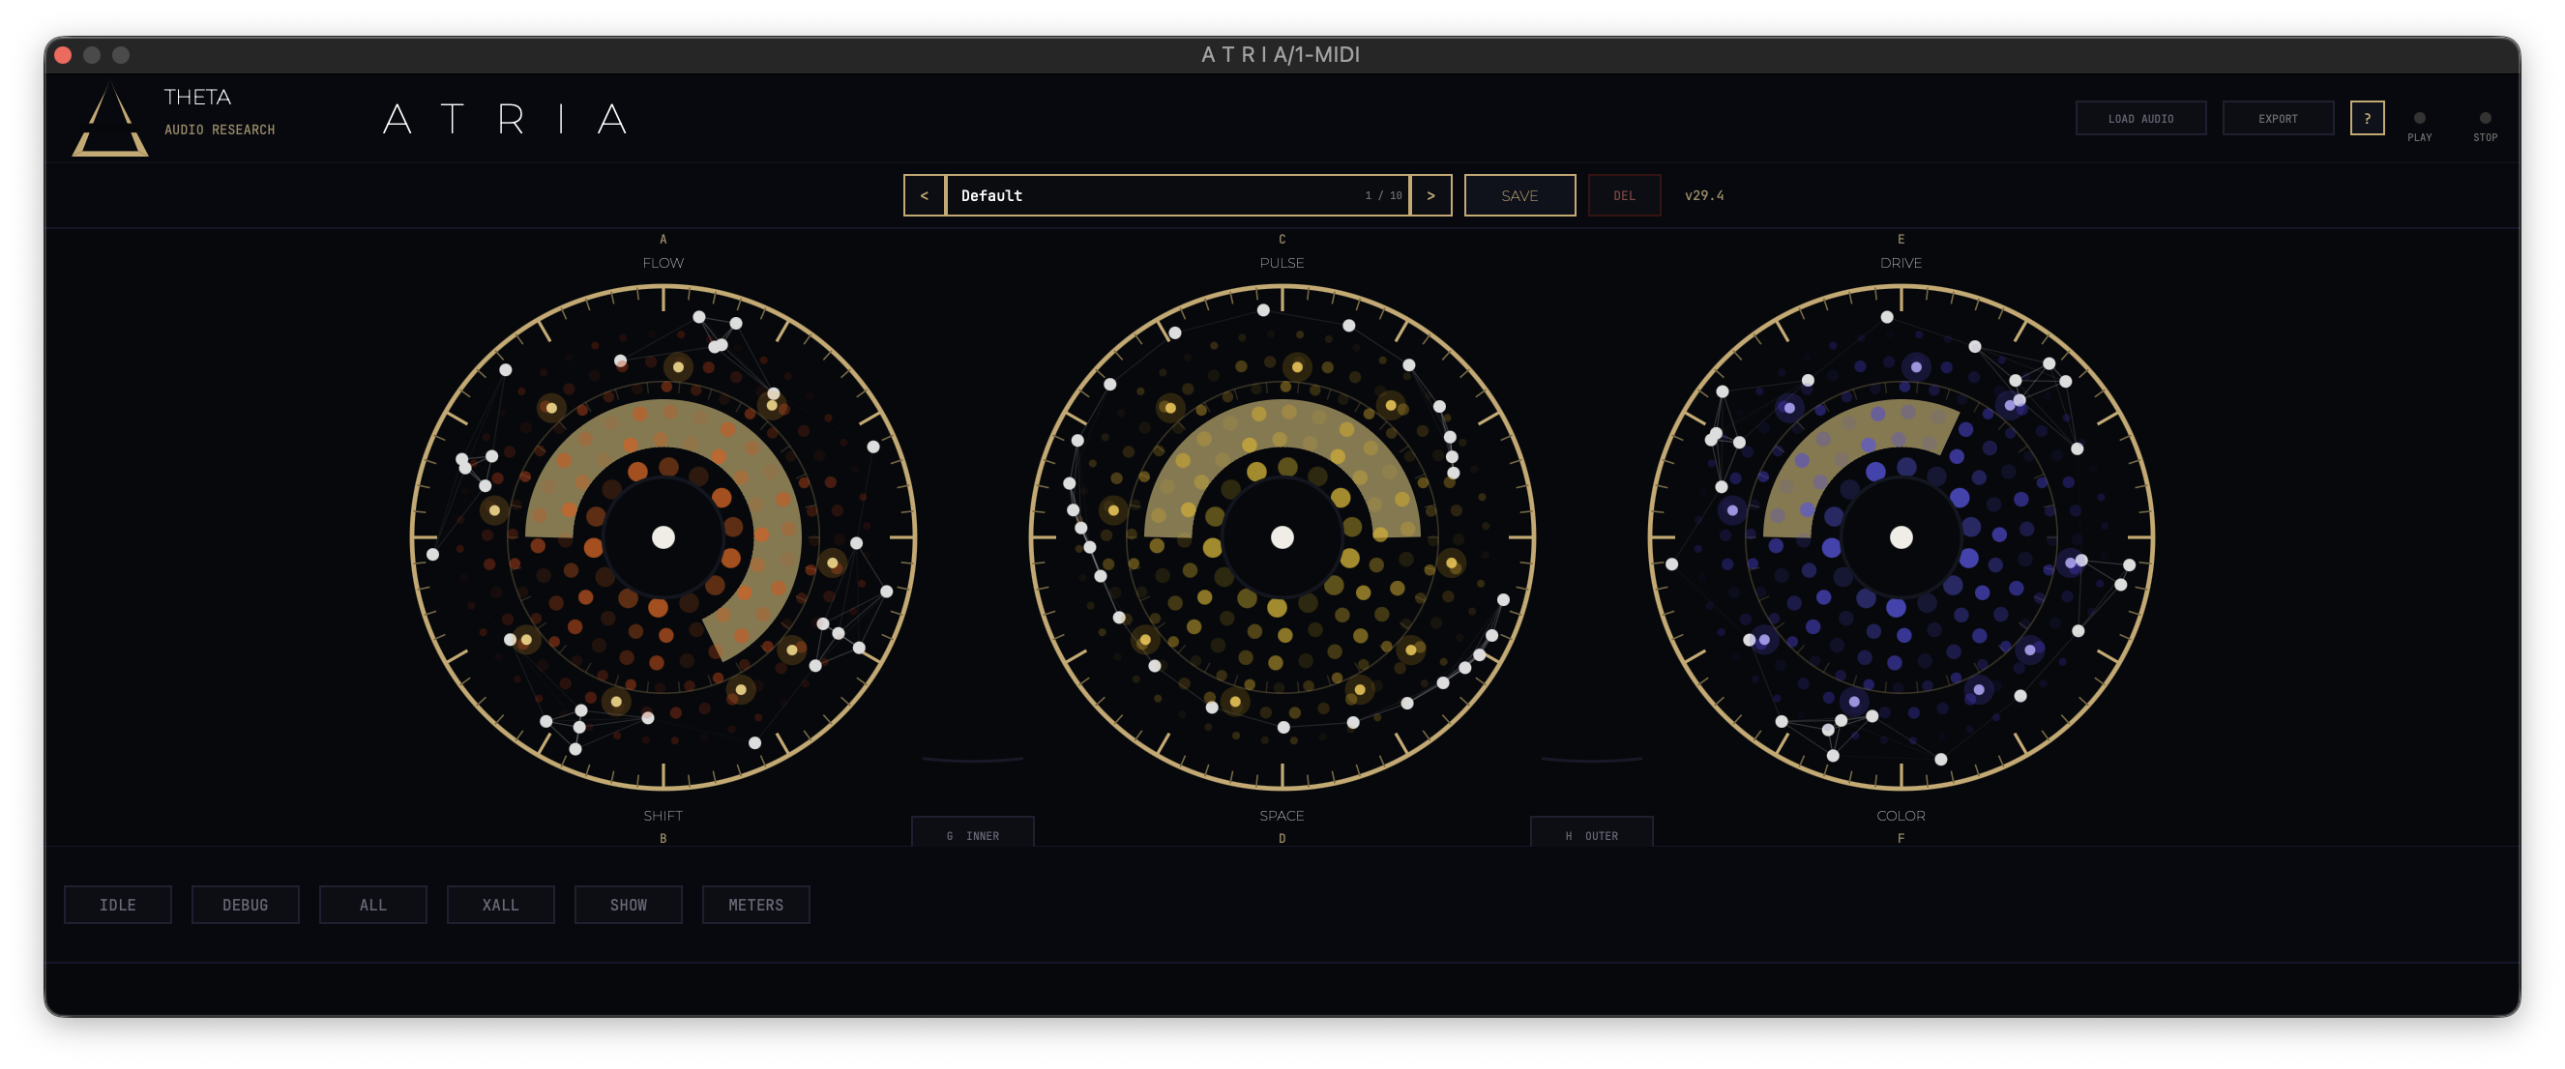Click the 1 / 10 preset counter
The height and width of the screenshot is (1069, 2565).
pyautogui.click(x=1383, y=195)
